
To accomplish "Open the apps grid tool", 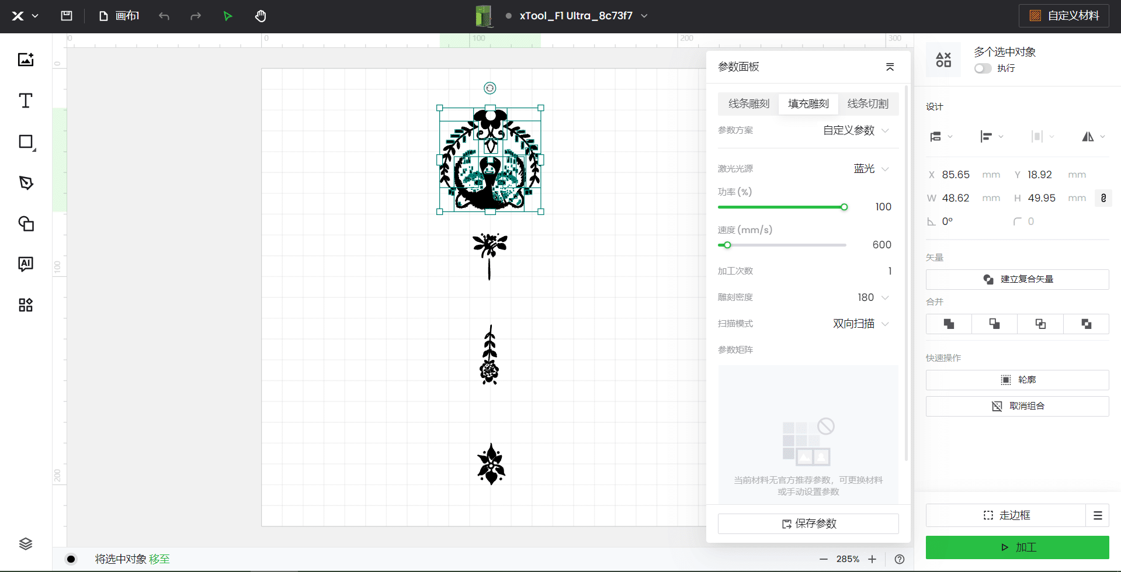I will pyautogui.click(x=26, y=305).
